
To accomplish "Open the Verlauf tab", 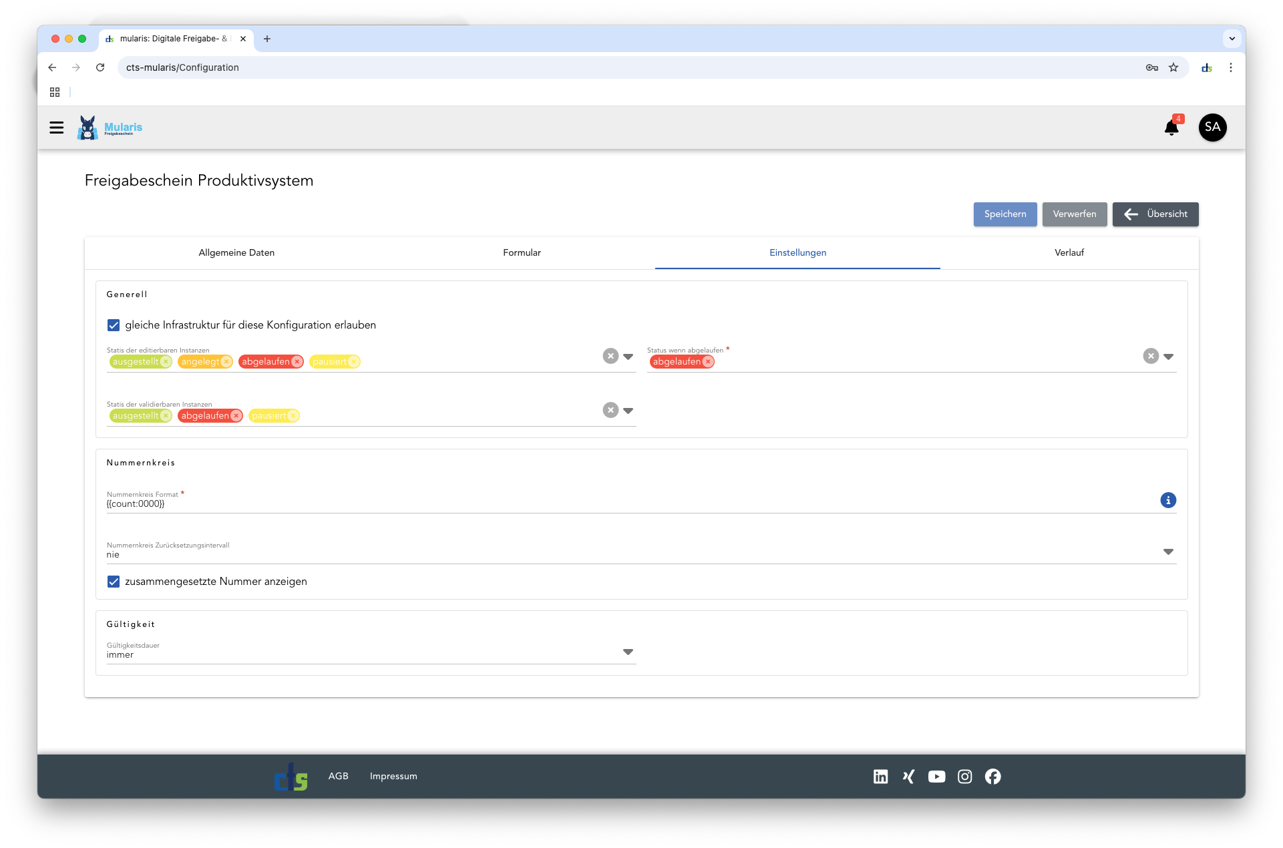I will [x=1069, y=252].
